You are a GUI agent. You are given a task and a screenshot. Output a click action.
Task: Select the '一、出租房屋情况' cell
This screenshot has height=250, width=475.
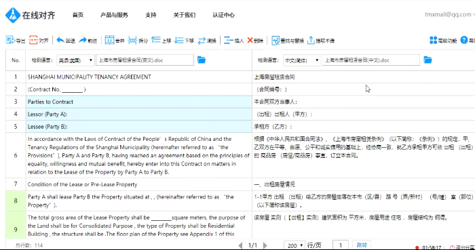364,184
